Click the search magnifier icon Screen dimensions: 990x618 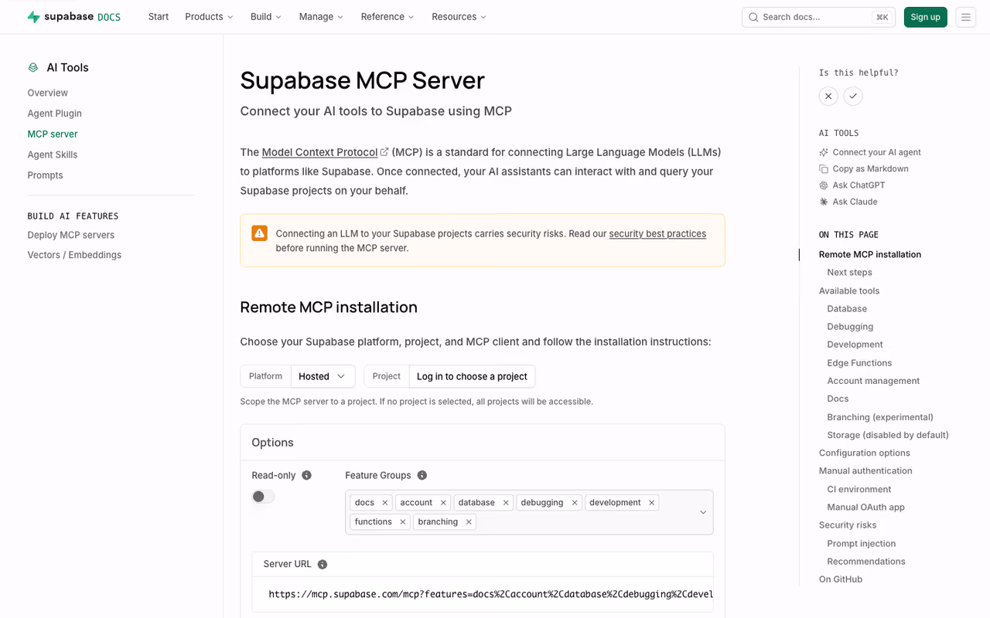pos(753,17)
